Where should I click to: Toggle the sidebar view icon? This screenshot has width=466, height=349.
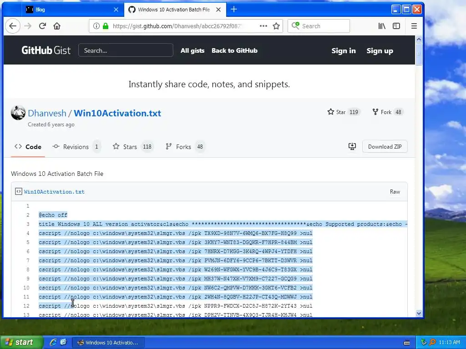[x=396, y=26]
